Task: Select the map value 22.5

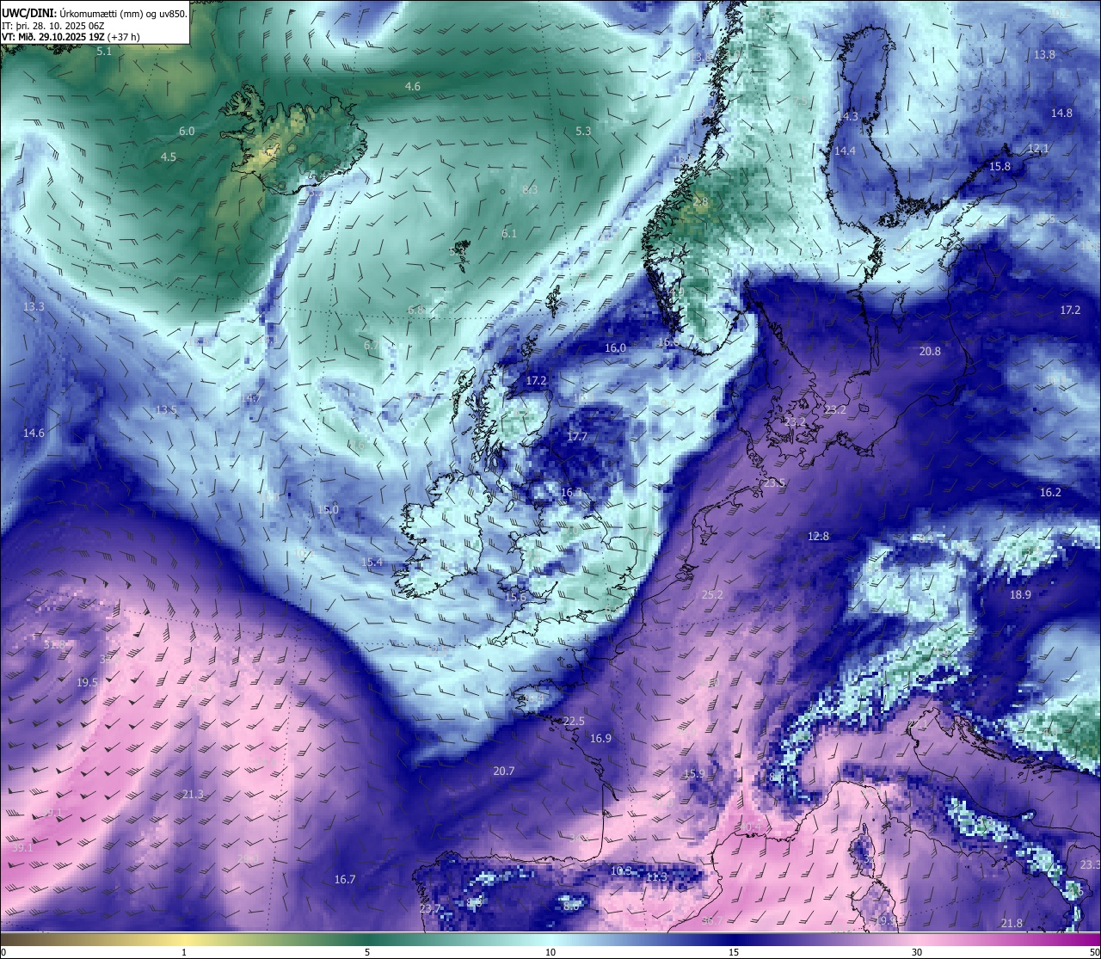Action: tap(574, 722)
